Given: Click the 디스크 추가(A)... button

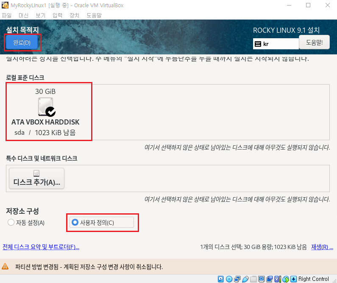Looking at the screenshot, I should 36,178.
